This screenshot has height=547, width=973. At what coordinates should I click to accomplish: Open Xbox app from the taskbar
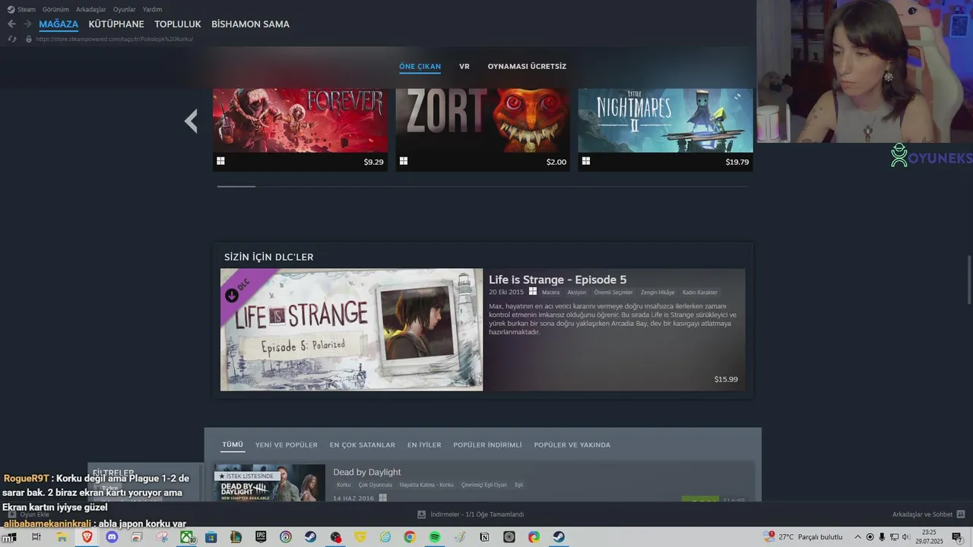click(x=186, y=537)
